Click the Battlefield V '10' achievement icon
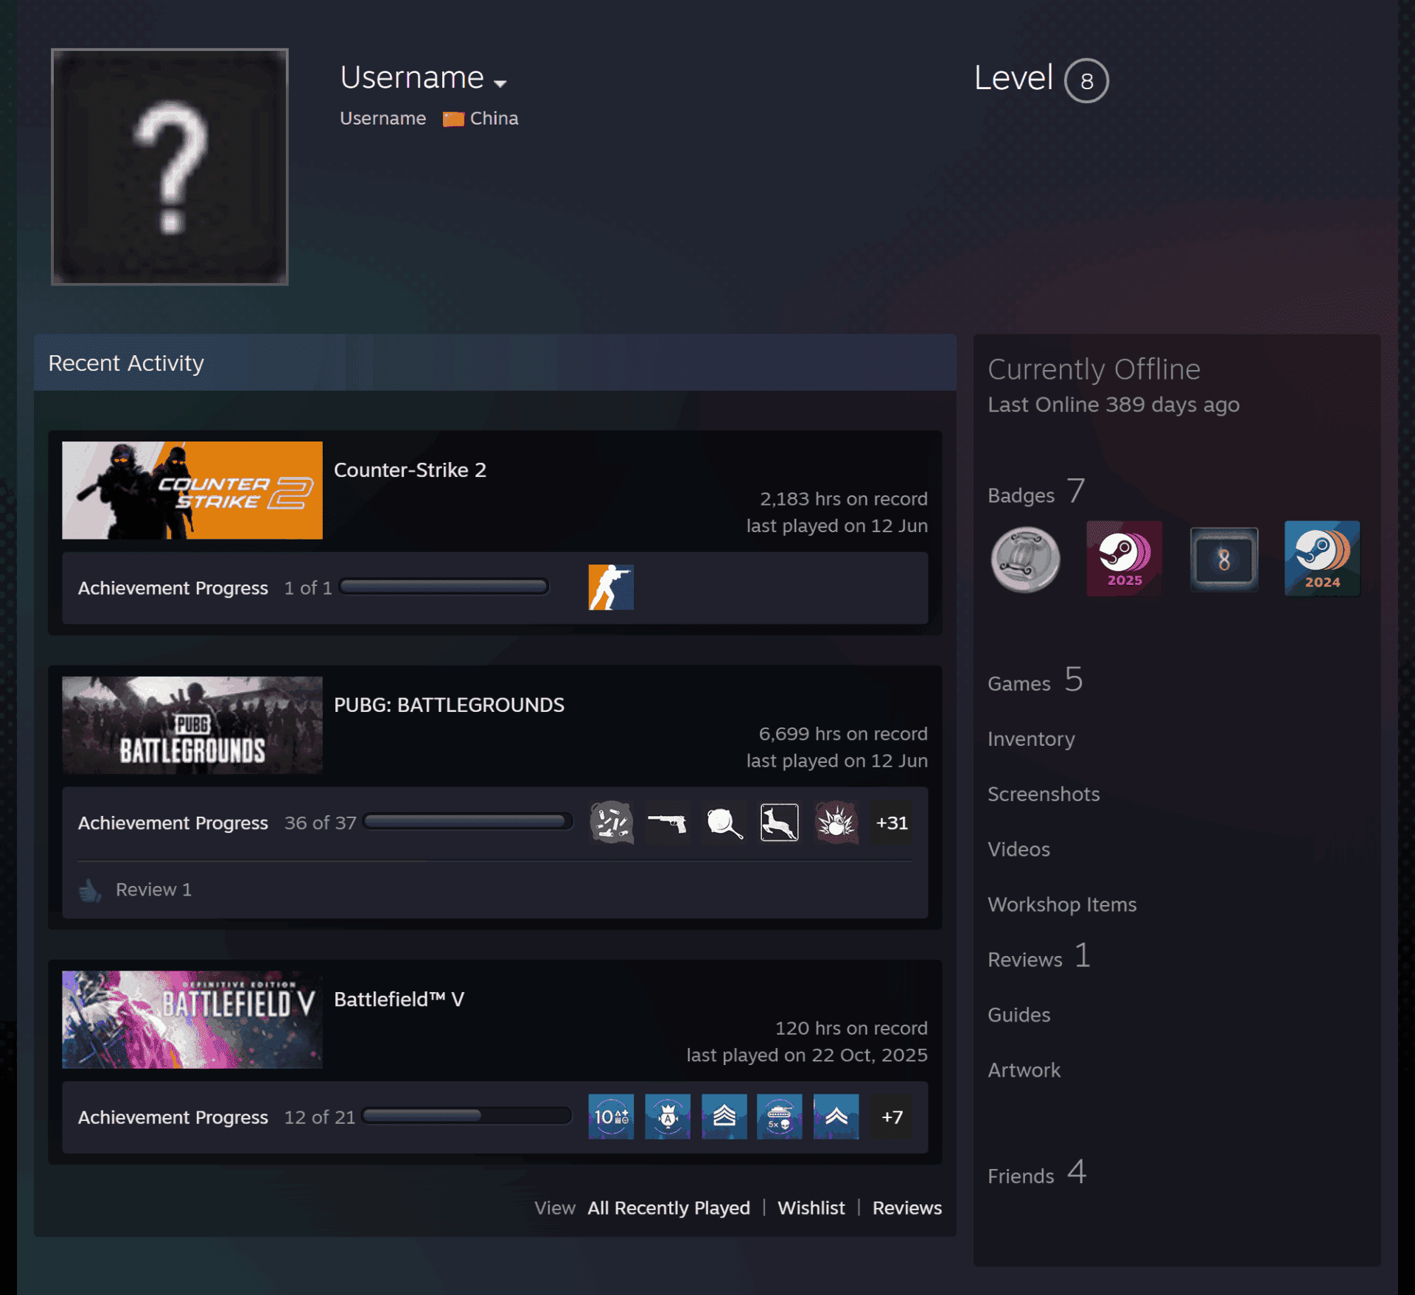Viewport: 1415px width, 1295px height. coord(611,1117)
